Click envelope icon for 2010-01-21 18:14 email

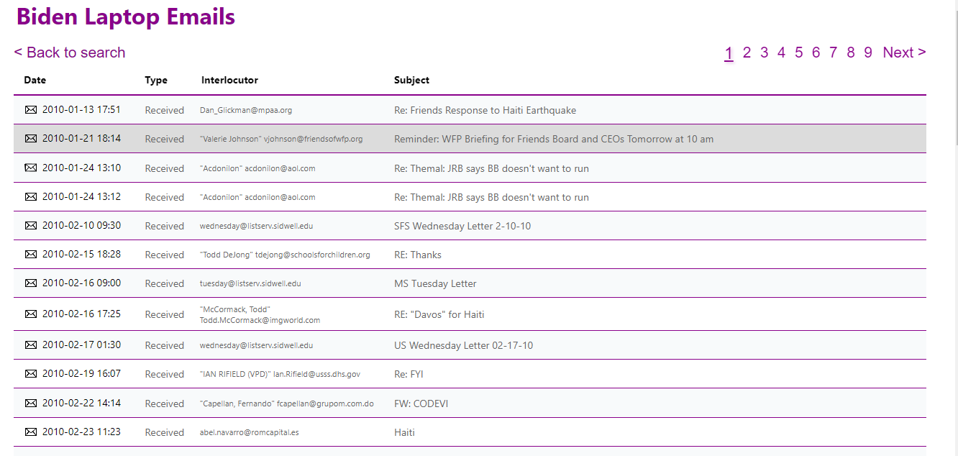[x=31, y=139]
